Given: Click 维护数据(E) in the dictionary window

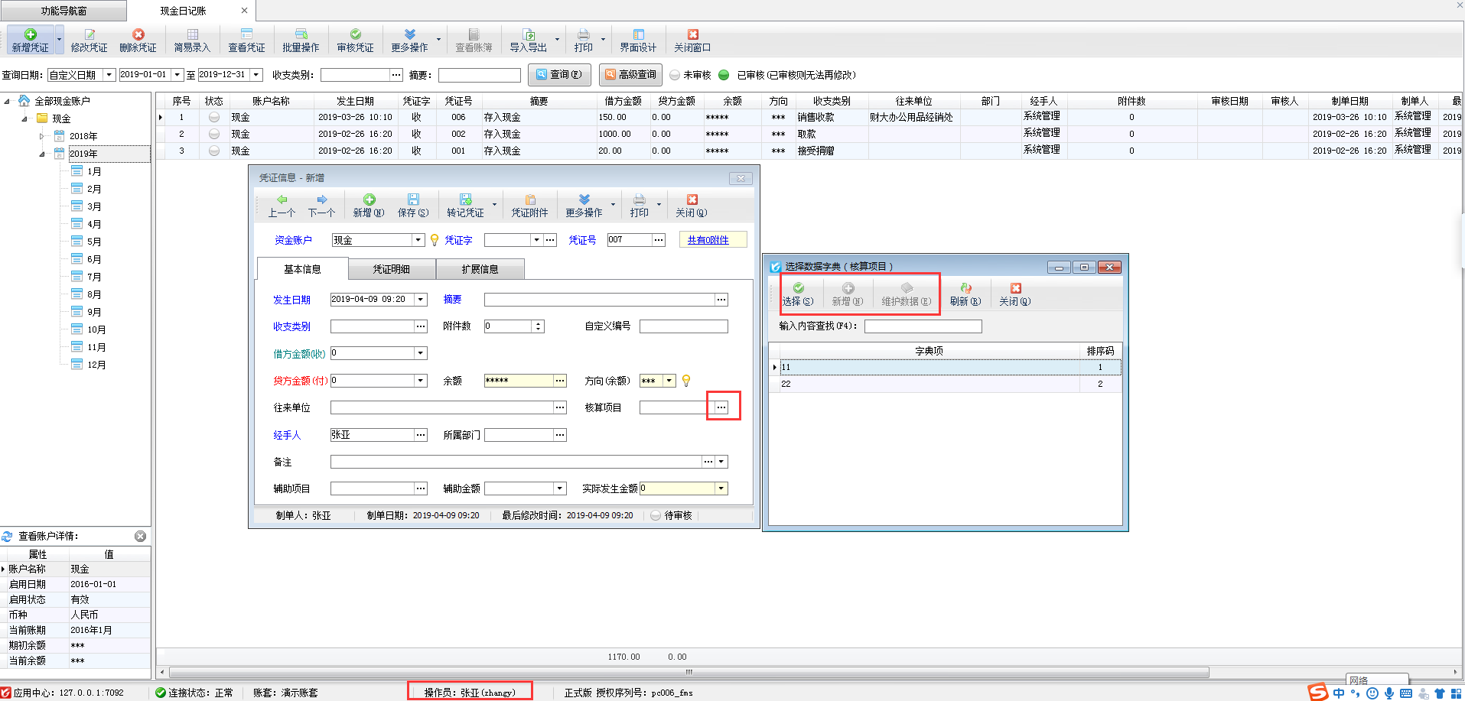Looking at the screenshot, I should pyautogui.click(x=906, y=294).
